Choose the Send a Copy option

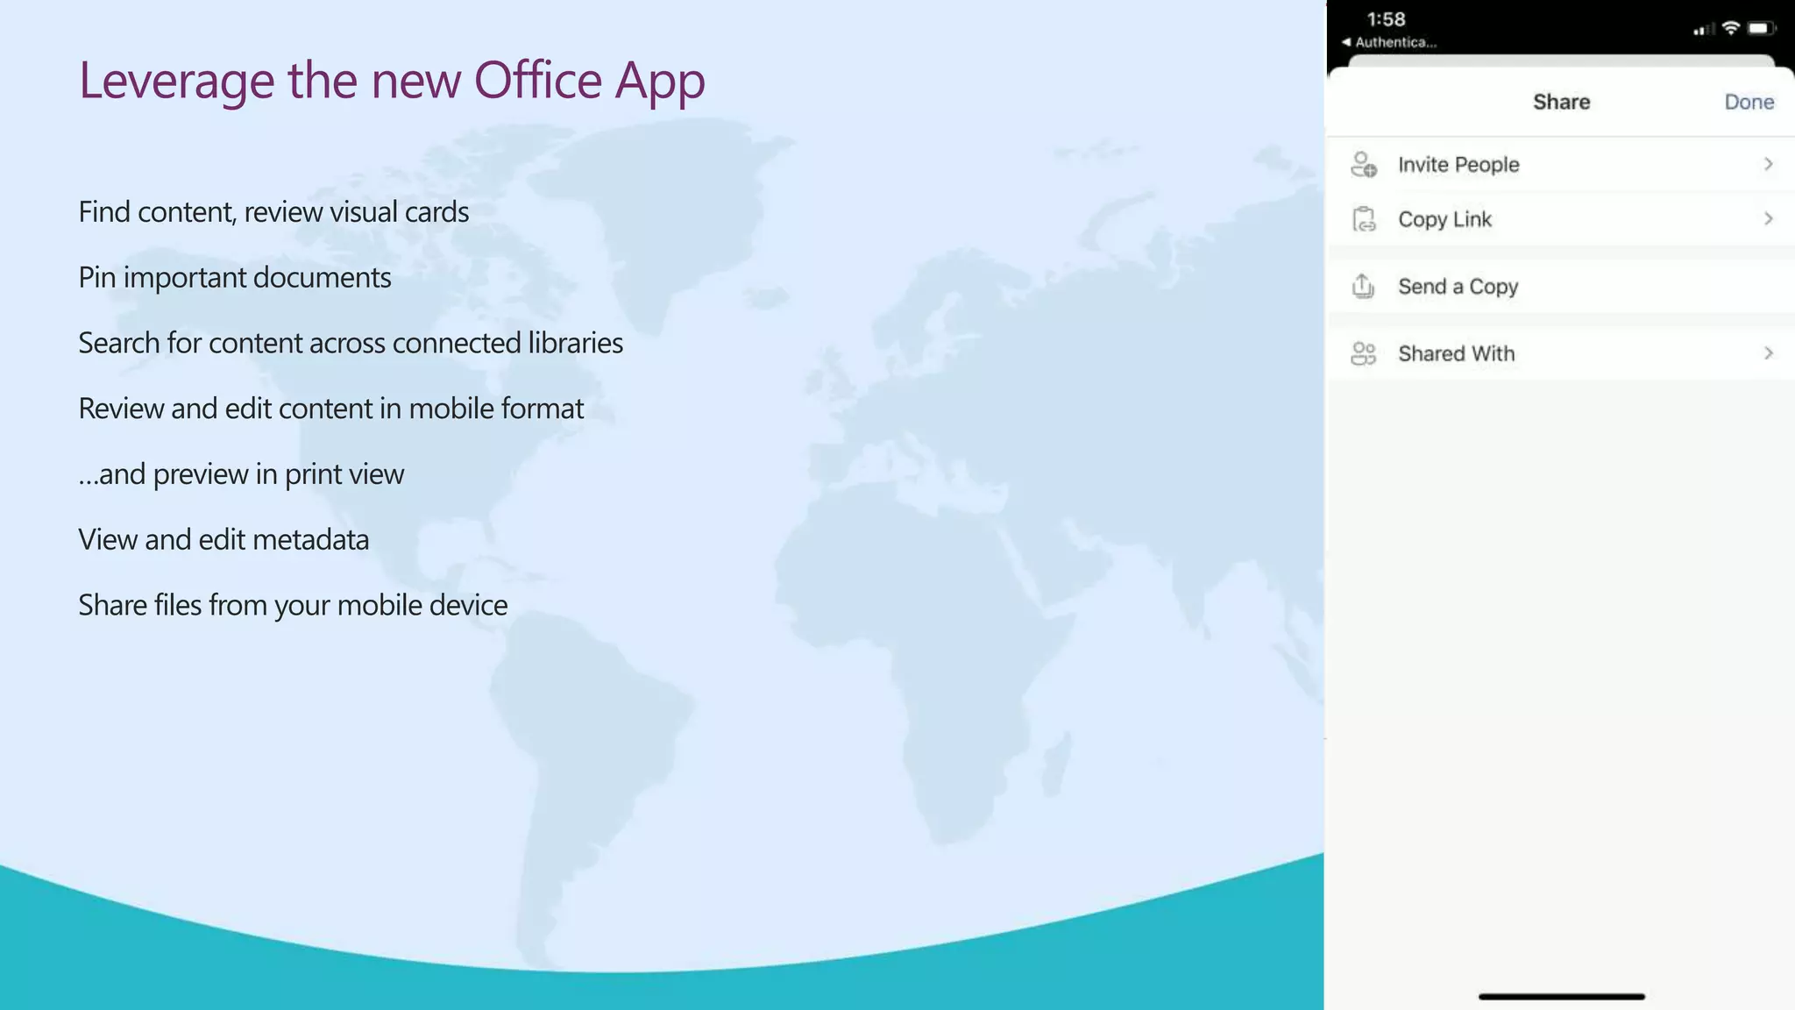(x=1561, y=286)
